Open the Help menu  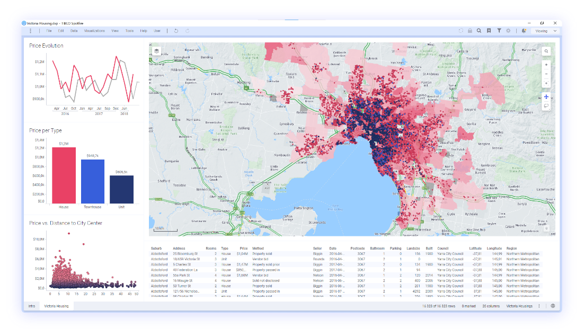tap(144, 31)
